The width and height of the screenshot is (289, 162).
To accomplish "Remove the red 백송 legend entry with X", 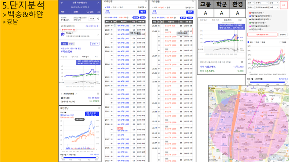I will click(x=263, y=13).
